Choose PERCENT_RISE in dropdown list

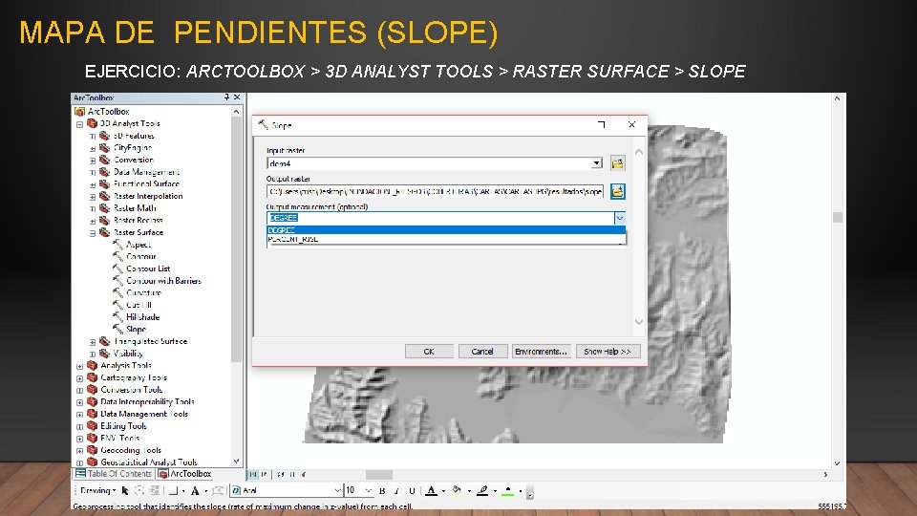coord(446,239)
